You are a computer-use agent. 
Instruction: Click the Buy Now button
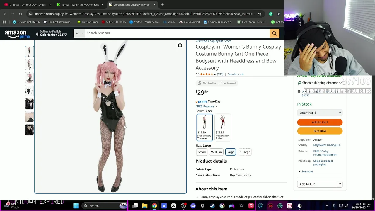click(320, 131)
